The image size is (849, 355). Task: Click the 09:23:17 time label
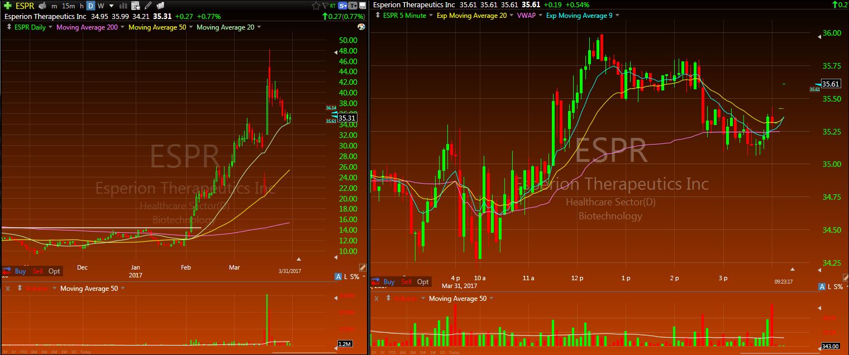tap(784, 281)
